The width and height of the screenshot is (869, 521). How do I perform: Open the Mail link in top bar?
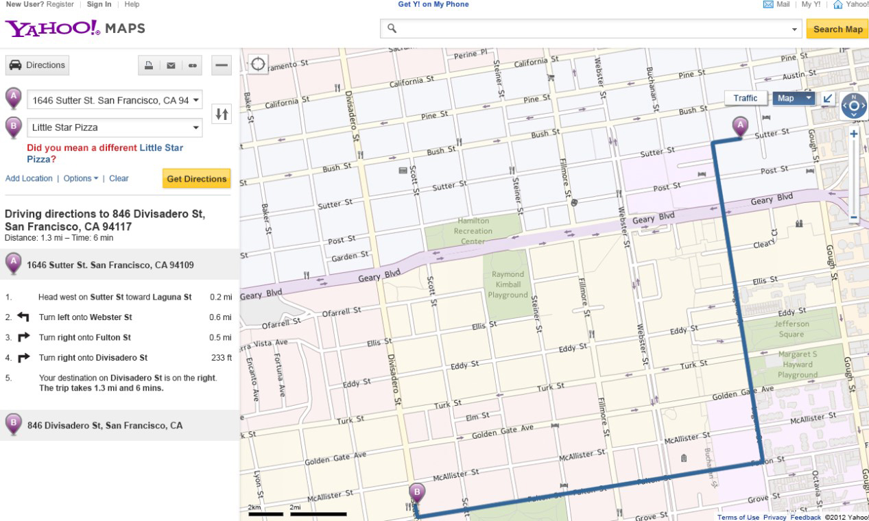[x=776, y=5]
